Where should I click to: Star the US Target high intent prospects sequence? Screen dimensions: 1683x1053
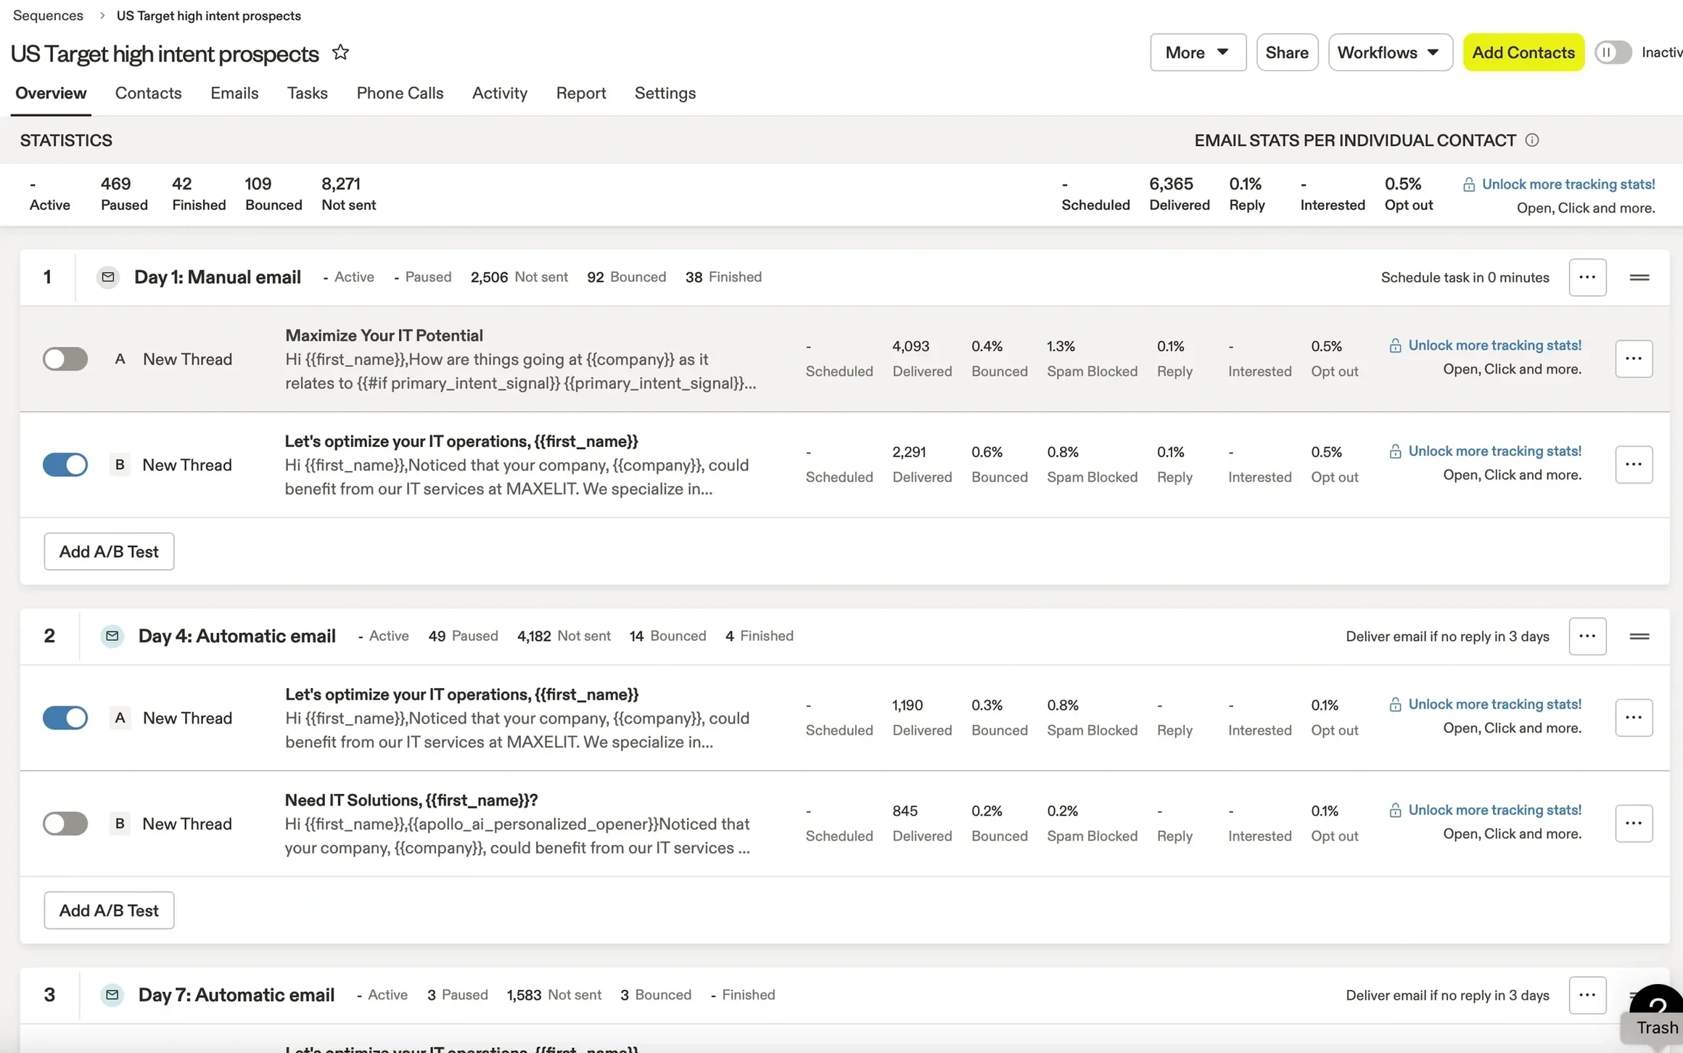tap(340, 52)
